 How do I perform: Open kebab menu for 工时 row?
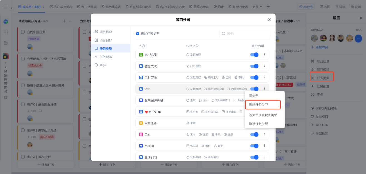pos(264,134)
